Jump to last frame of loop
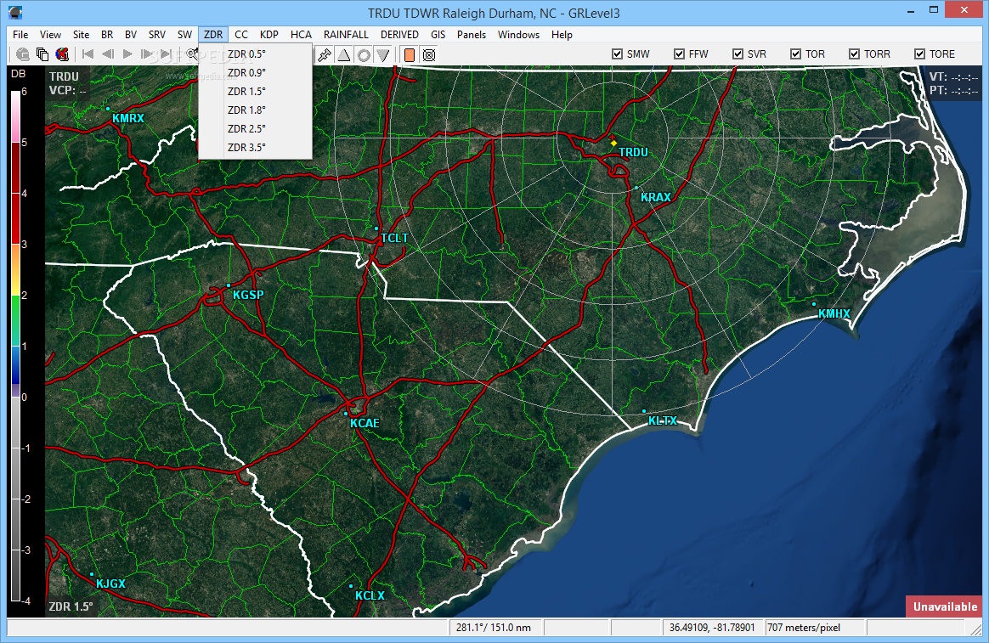This screenshot has width=989, height=643. 167,54
